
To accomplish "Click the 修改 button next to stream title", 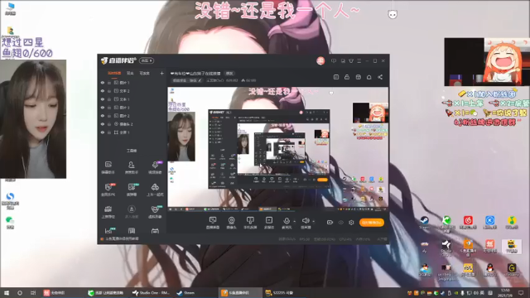I will pyautogui.click(x=229, y=74).
